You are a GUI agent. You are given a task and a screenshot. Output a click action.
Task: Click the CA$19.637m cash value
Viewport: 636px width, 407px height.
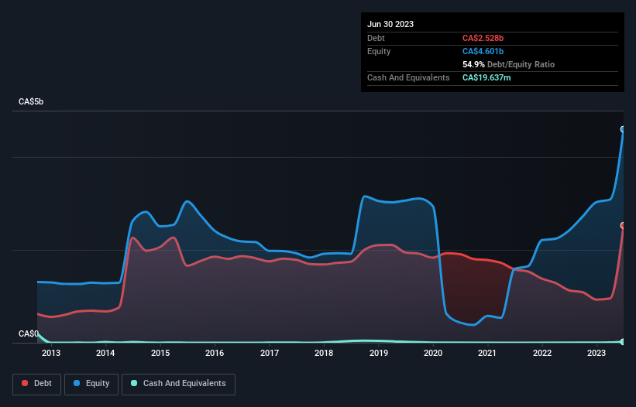pos(486,77)
